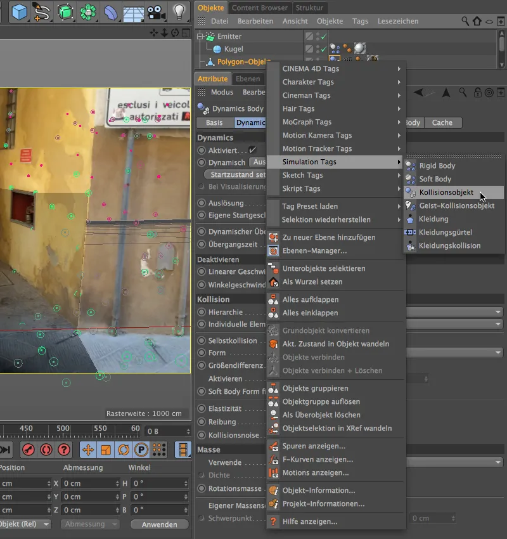The height and width of the screenshot is (539, 507).
Task: Toggle the position keyframe move icon
Action: pos(88,450)
